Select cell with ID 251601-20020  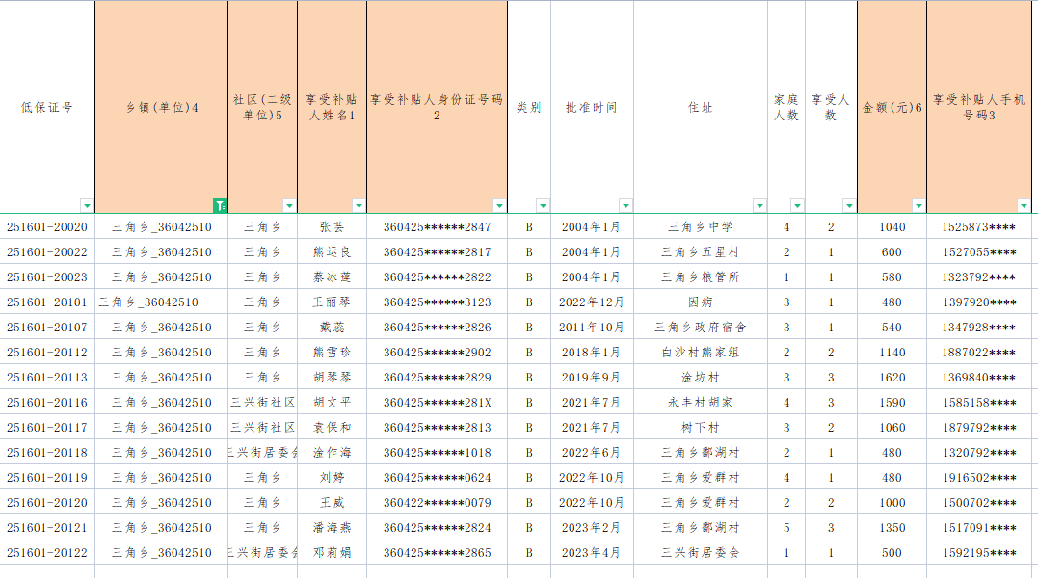click(47, 227)
